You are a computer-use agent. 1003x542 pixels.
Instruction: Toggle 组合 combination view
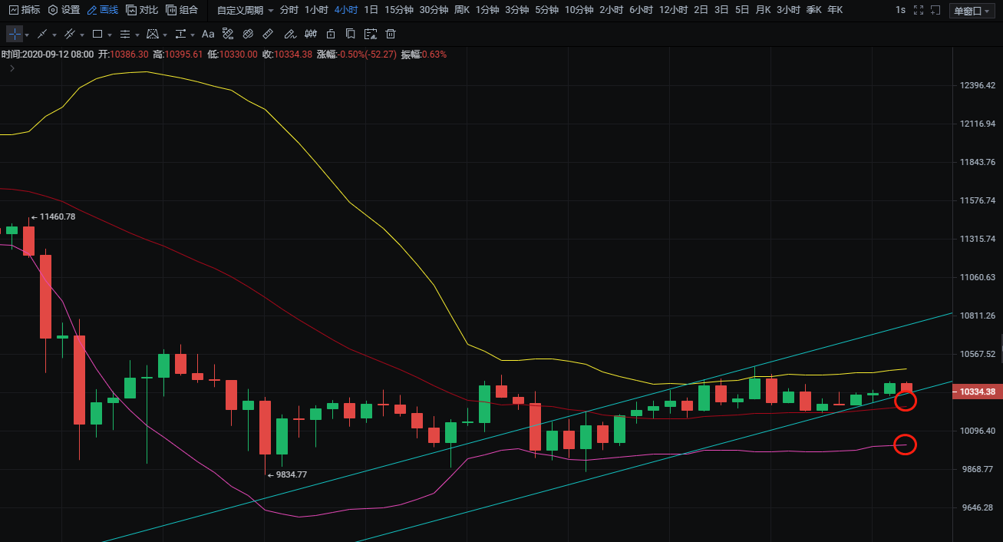click(x=182, y=10)
